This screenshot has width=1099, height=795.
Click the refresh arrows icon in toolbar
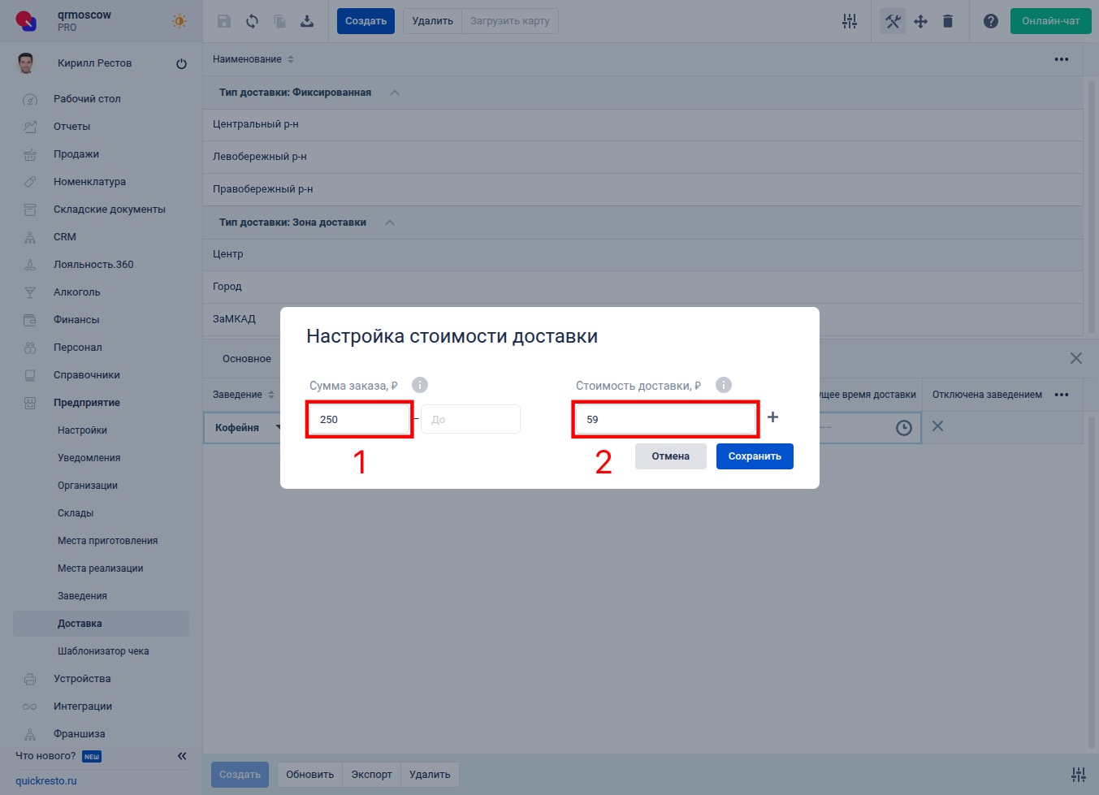tap(252, 21)
